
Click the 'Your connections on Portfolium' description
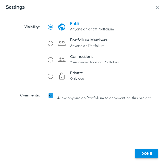95,62
